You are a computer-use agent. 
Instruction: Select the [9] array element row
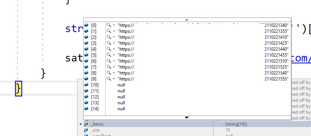187,79
